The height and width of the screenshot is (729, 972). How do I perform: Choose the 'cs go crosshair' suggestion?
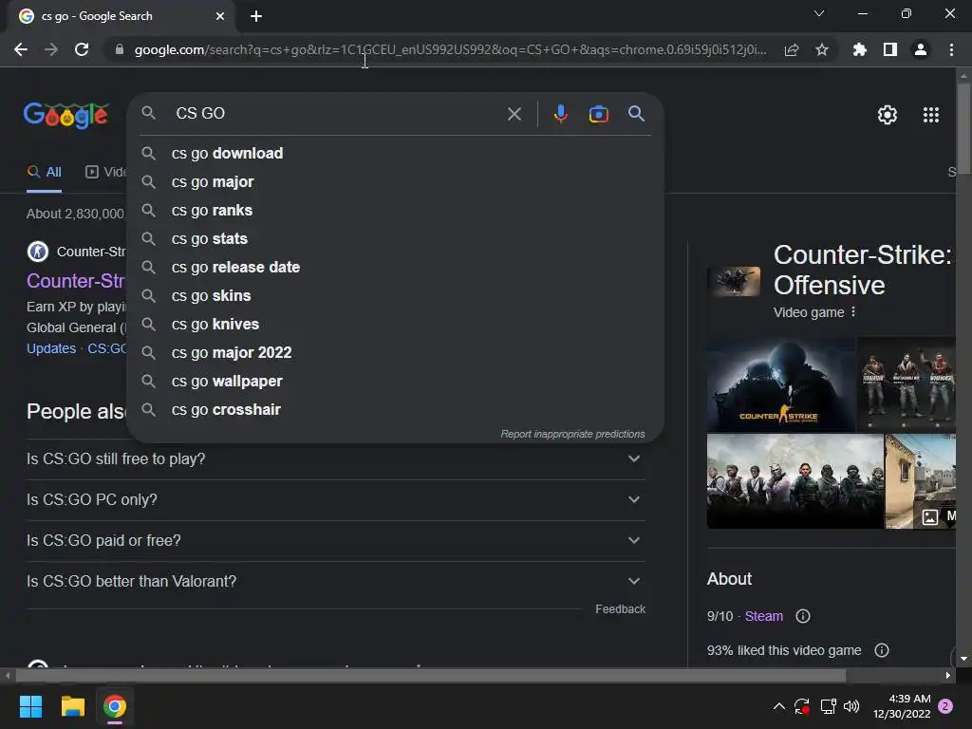coord(395,410)
